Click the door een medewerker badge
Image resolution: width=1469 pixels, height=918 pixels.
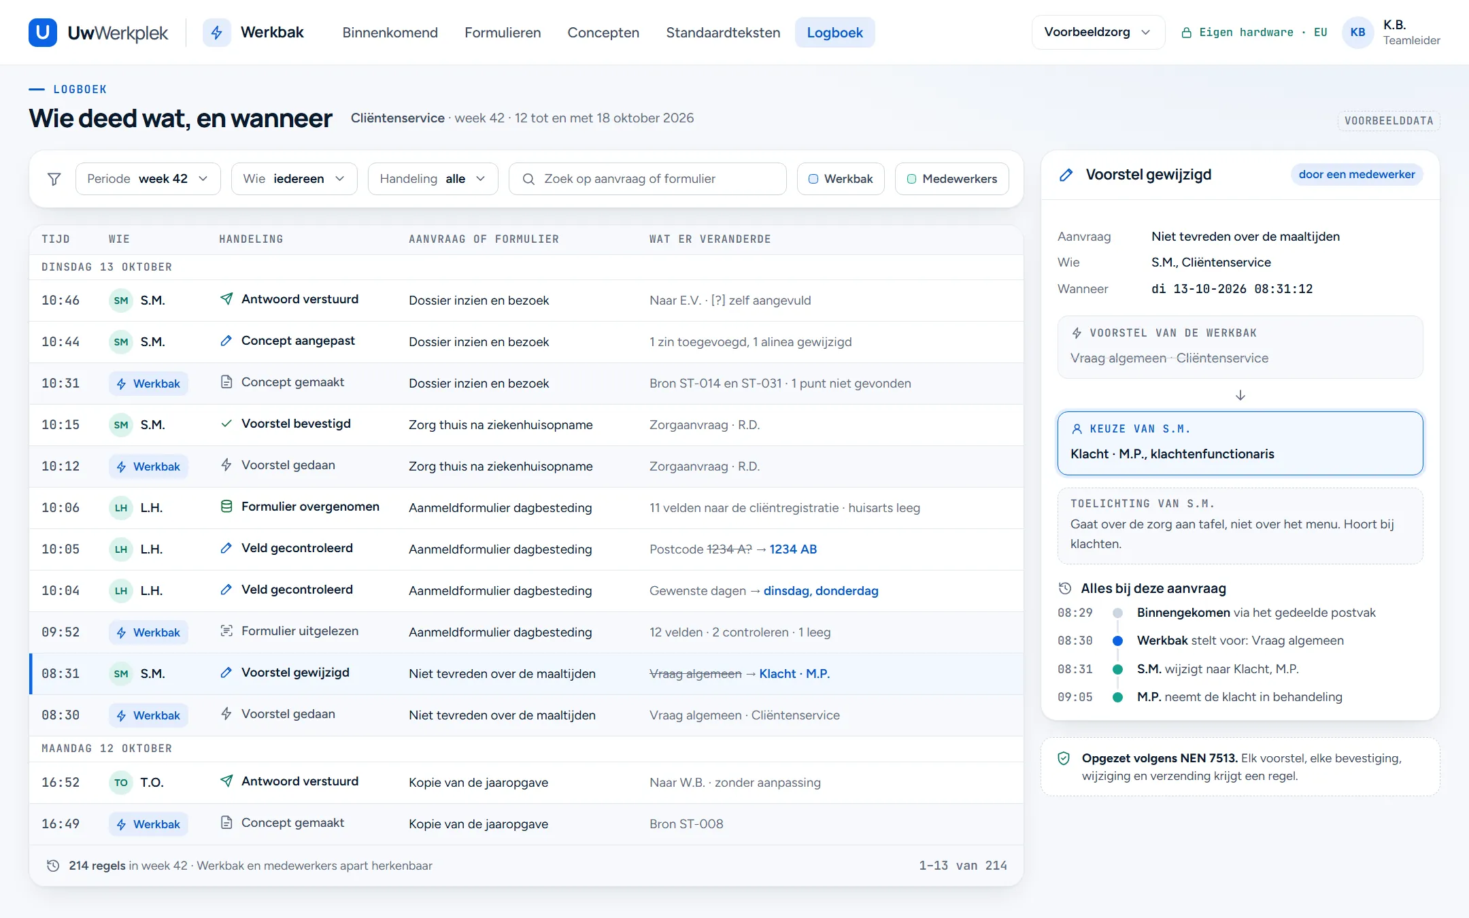click(x=1356, y=174)
